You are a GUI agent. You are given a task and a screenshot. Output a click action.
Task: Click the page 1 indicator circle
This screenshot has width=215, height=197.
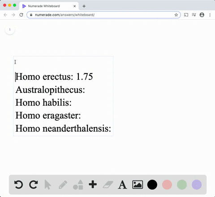(10, 30)
